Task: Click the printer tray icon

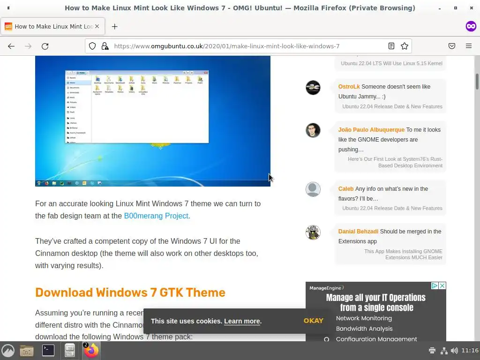Action: point(432,351)
